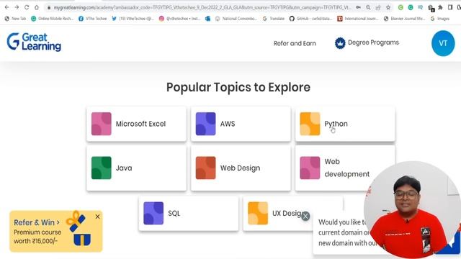Open the GitHub bookmark
This screenshot has height=259, width=461.
310,19
